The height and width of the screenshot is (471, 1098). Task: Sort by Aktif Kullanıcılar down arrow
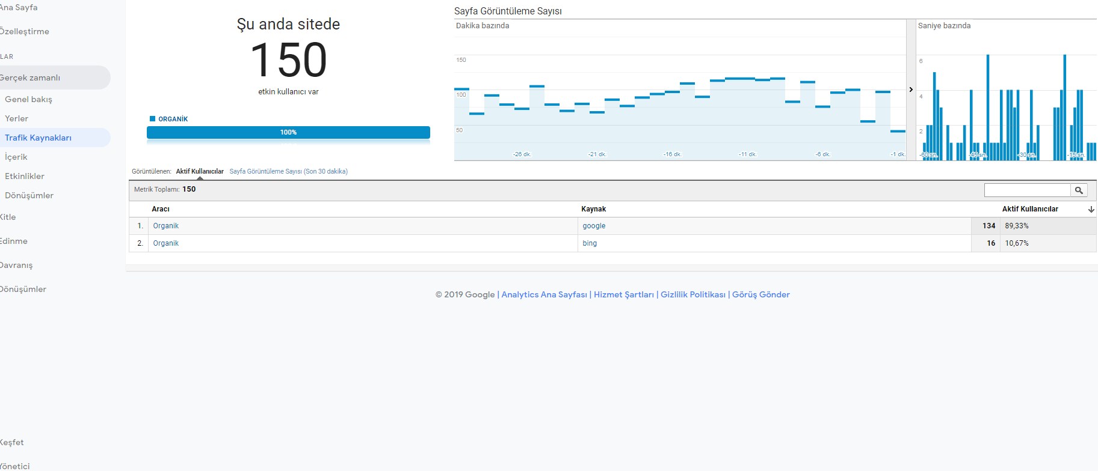pyautogui.click(x=1091, y=210)
